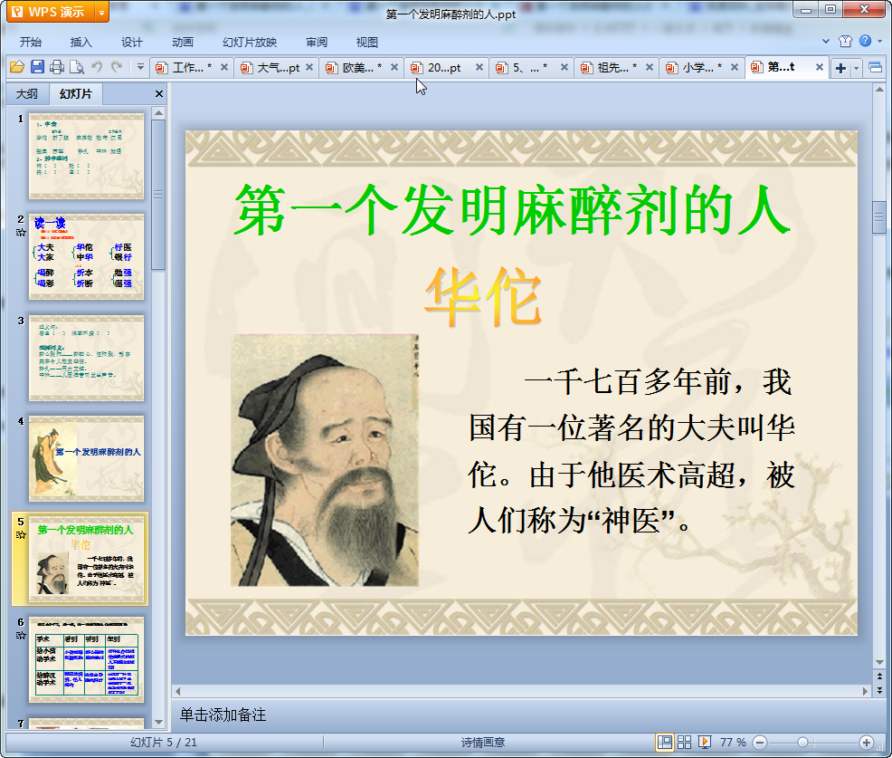Viewport: 892px width, 758px height.
Task: Select slide 2 读一读 thumbnail
Action: click(87, 257)
